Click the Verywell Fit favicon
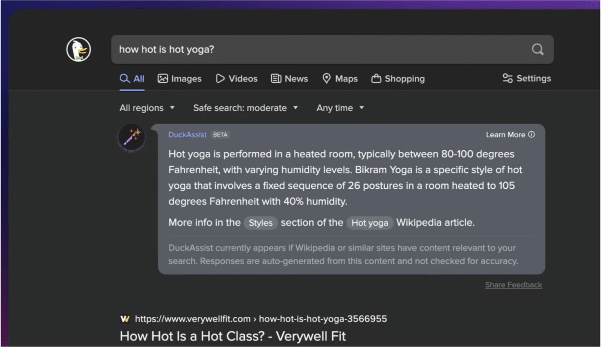This screenshot has height=347, width=601. tap(125, 318)
